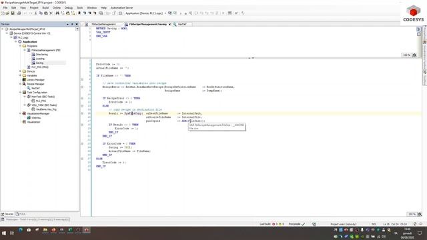This screenshot has height=240, width=427.
Task: Click the Login toolbar icon
Action: point(170,13)
